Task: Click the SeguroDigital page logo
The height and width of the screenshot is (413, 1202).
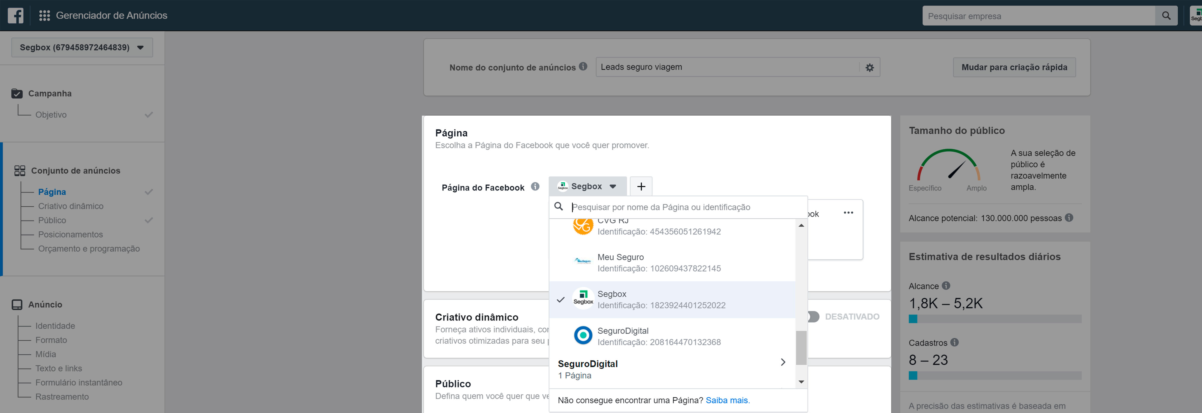Action: click(583, 336)
